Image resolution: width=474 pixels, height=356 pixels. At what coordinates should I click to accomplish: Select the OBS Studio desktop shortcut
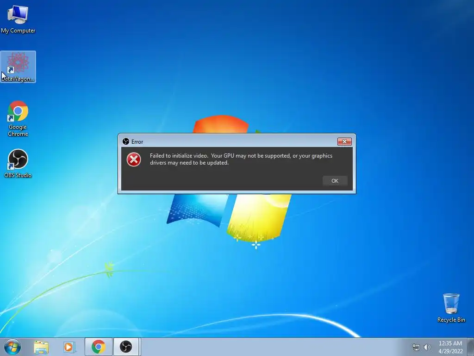[x=18, y=164]
